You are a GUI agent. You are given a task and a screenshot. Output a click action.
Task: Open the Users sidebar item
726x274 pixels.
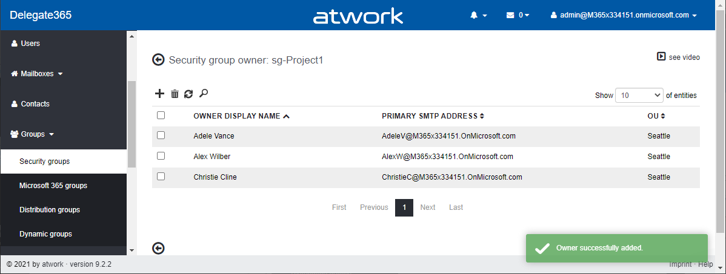pos(64,44)
